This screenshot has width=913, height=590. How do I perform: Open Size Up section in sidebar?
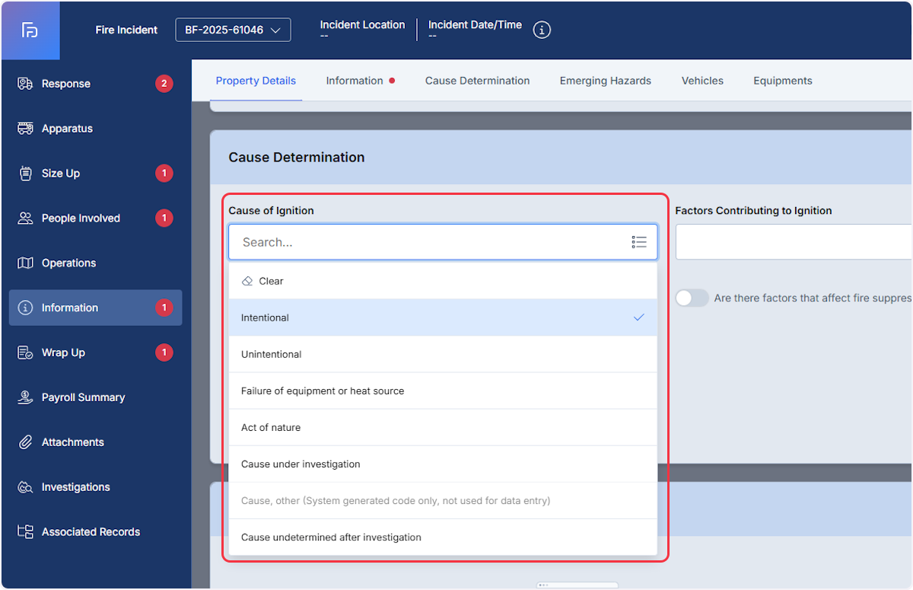pyautogui.click(x=95, y=174)
